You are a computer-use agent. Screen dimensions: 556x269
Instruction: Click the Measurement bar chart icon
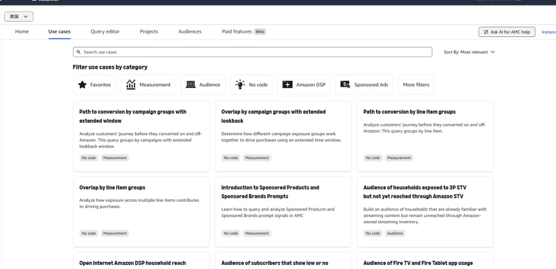131,85
